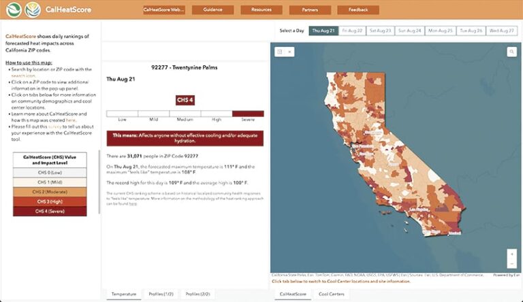523x302 pixels.
Task: Click the '31,071' population figure
Action: click(134, 156)
